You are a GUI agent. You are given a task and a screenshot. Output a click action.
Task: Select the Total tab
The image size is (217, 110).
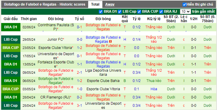(x=95, y=4)
